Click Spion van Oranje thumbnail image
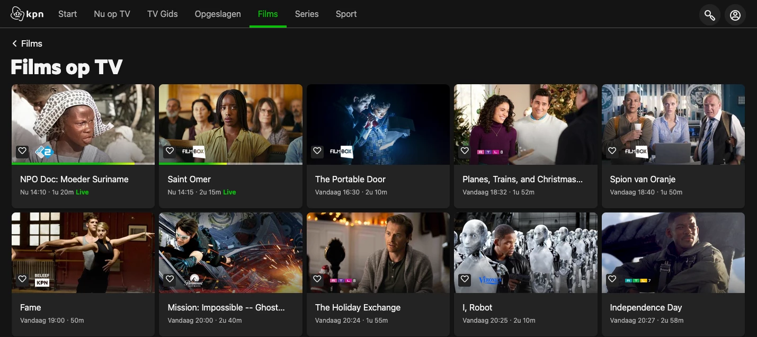The width and height of the screenshot is (757, 337). point(673,125)
